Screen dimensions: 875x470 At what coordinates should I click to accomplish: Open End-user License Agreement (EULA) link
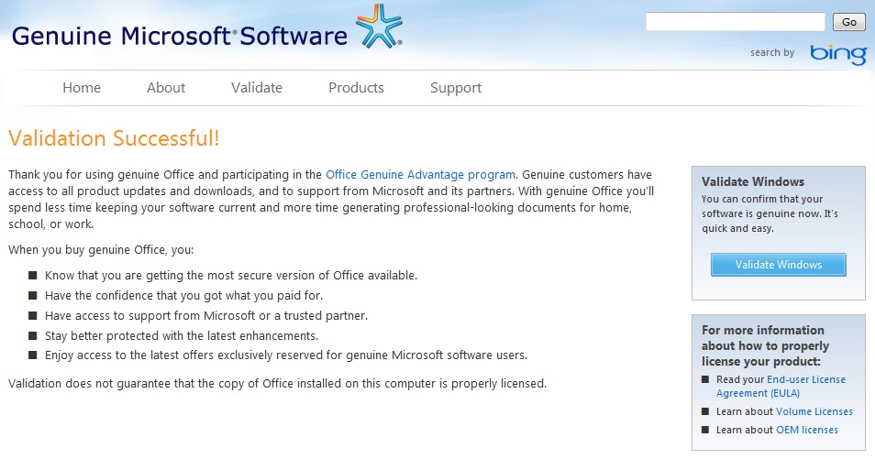(x=781, y=386)
